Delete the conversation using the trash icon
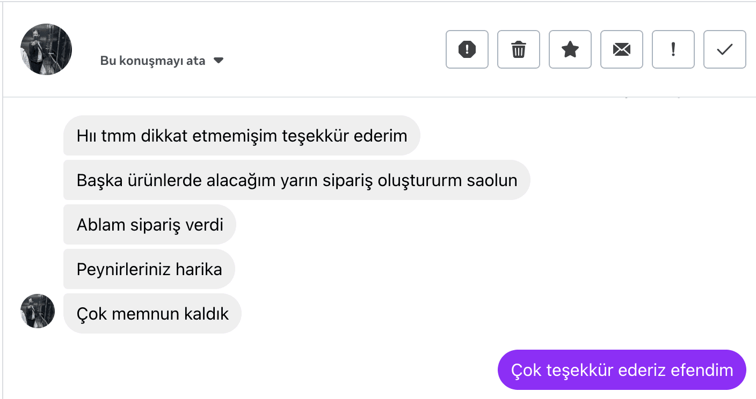 tap(518, 49)
